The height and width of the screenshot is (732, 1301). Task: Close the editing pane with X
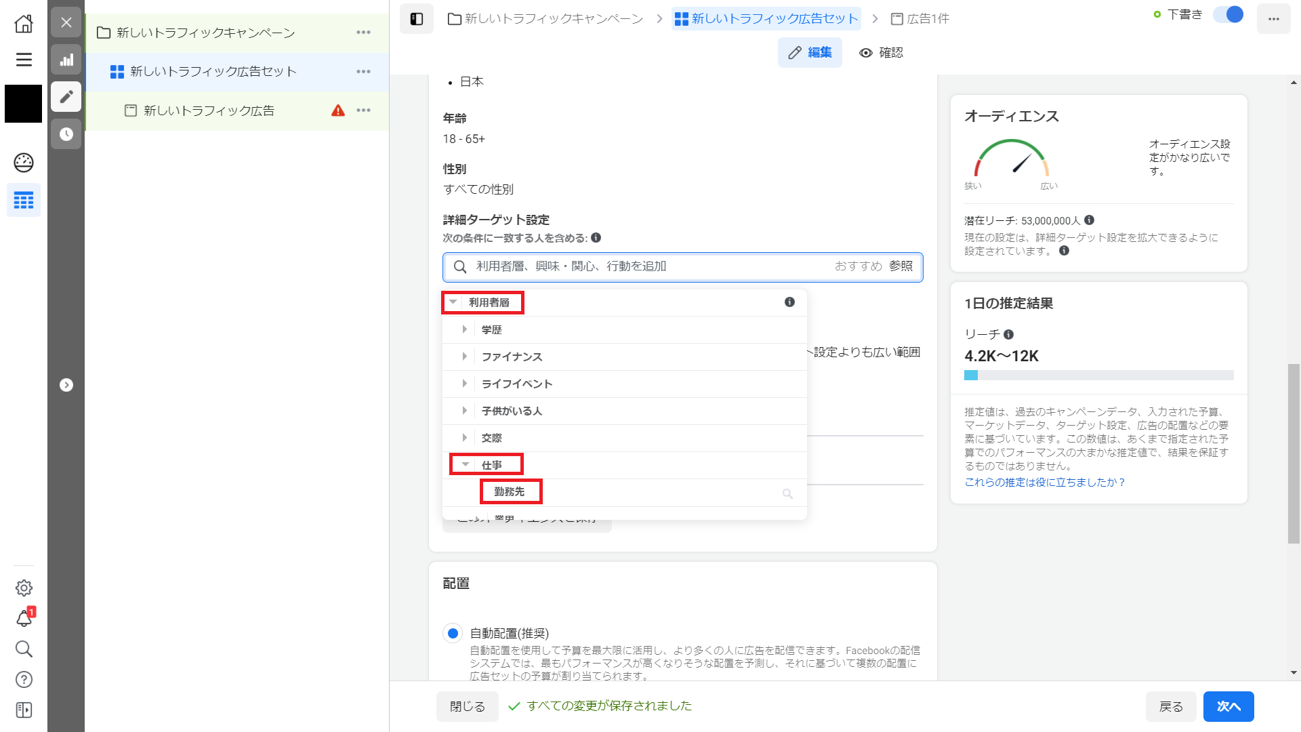(x=66, y=22)
